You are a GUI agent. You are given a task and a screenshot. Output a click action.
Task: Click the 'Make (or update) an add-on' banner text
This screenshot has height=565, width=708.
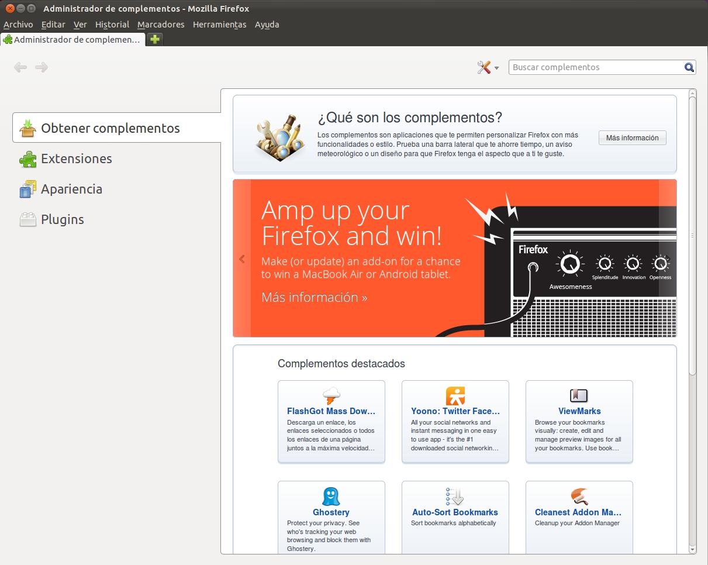(x=361, y=268)
